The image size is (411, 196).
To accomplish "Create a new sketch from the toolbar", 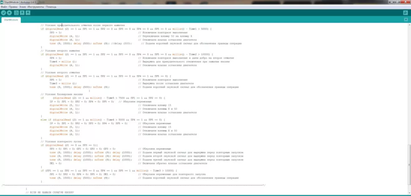I will tap(16, 13).
